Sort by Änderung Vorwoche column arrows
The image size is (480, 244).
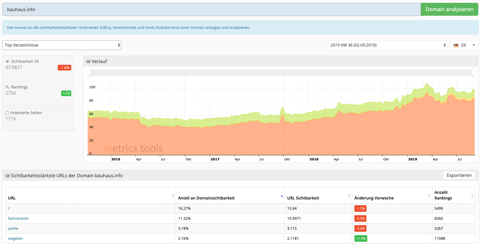(x=429, y=195)
